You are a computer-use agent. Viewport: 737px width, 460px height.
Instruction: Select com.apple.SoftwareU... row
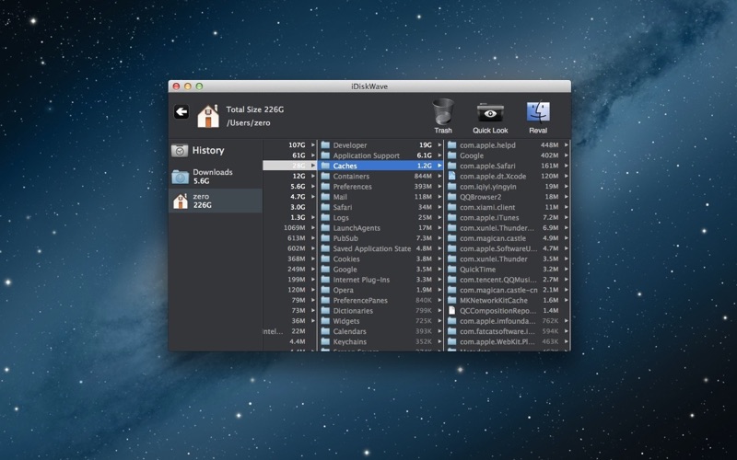coord(508,248)
